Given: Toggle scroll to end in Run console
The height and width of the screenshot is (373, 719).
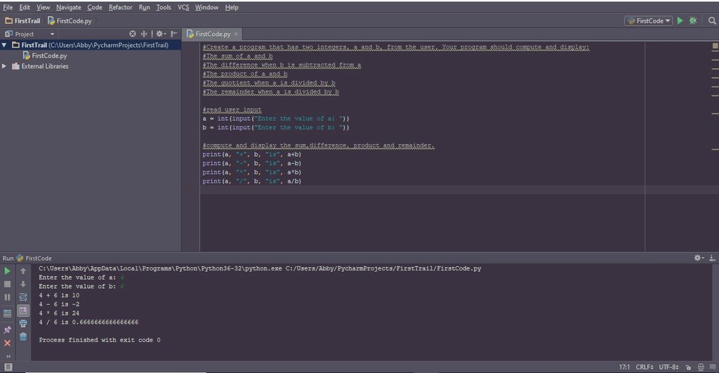Looking at the screenshot, I should 23,310.
